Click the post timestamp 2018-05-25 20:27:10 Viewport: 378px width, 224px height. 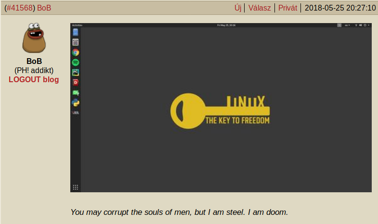pos(340,8)
